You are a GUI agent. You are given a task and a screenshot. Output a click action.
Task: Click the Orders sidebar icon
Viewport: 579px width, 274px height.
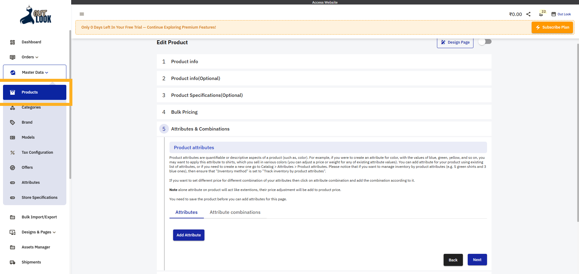coord(12,57)
